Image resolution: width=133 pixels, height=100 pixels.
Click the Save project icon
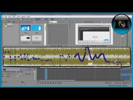(7, 19)
